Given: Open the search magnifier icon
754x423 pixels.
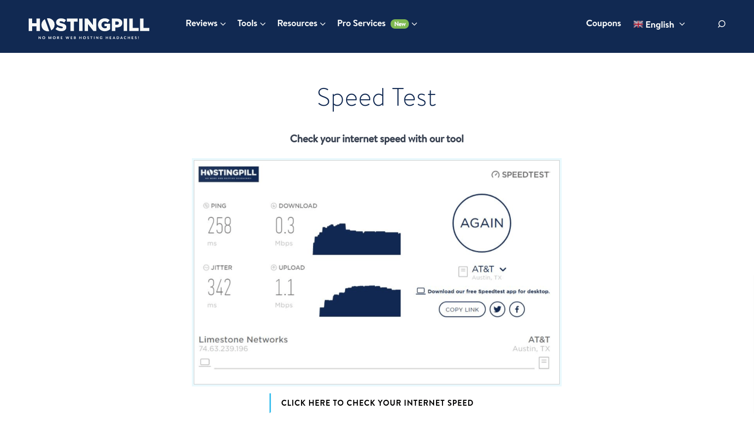Looking at the screenshot, I should click(x=721, y=24).
